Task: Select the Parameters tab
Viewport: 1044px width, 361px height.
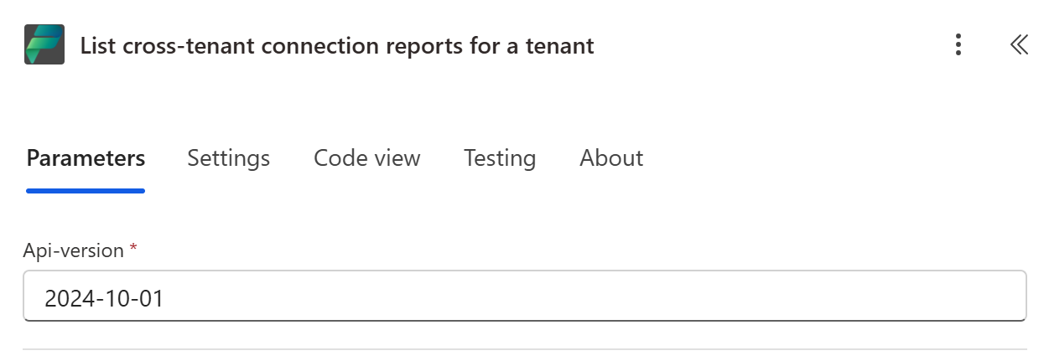Action: [86, 158]
